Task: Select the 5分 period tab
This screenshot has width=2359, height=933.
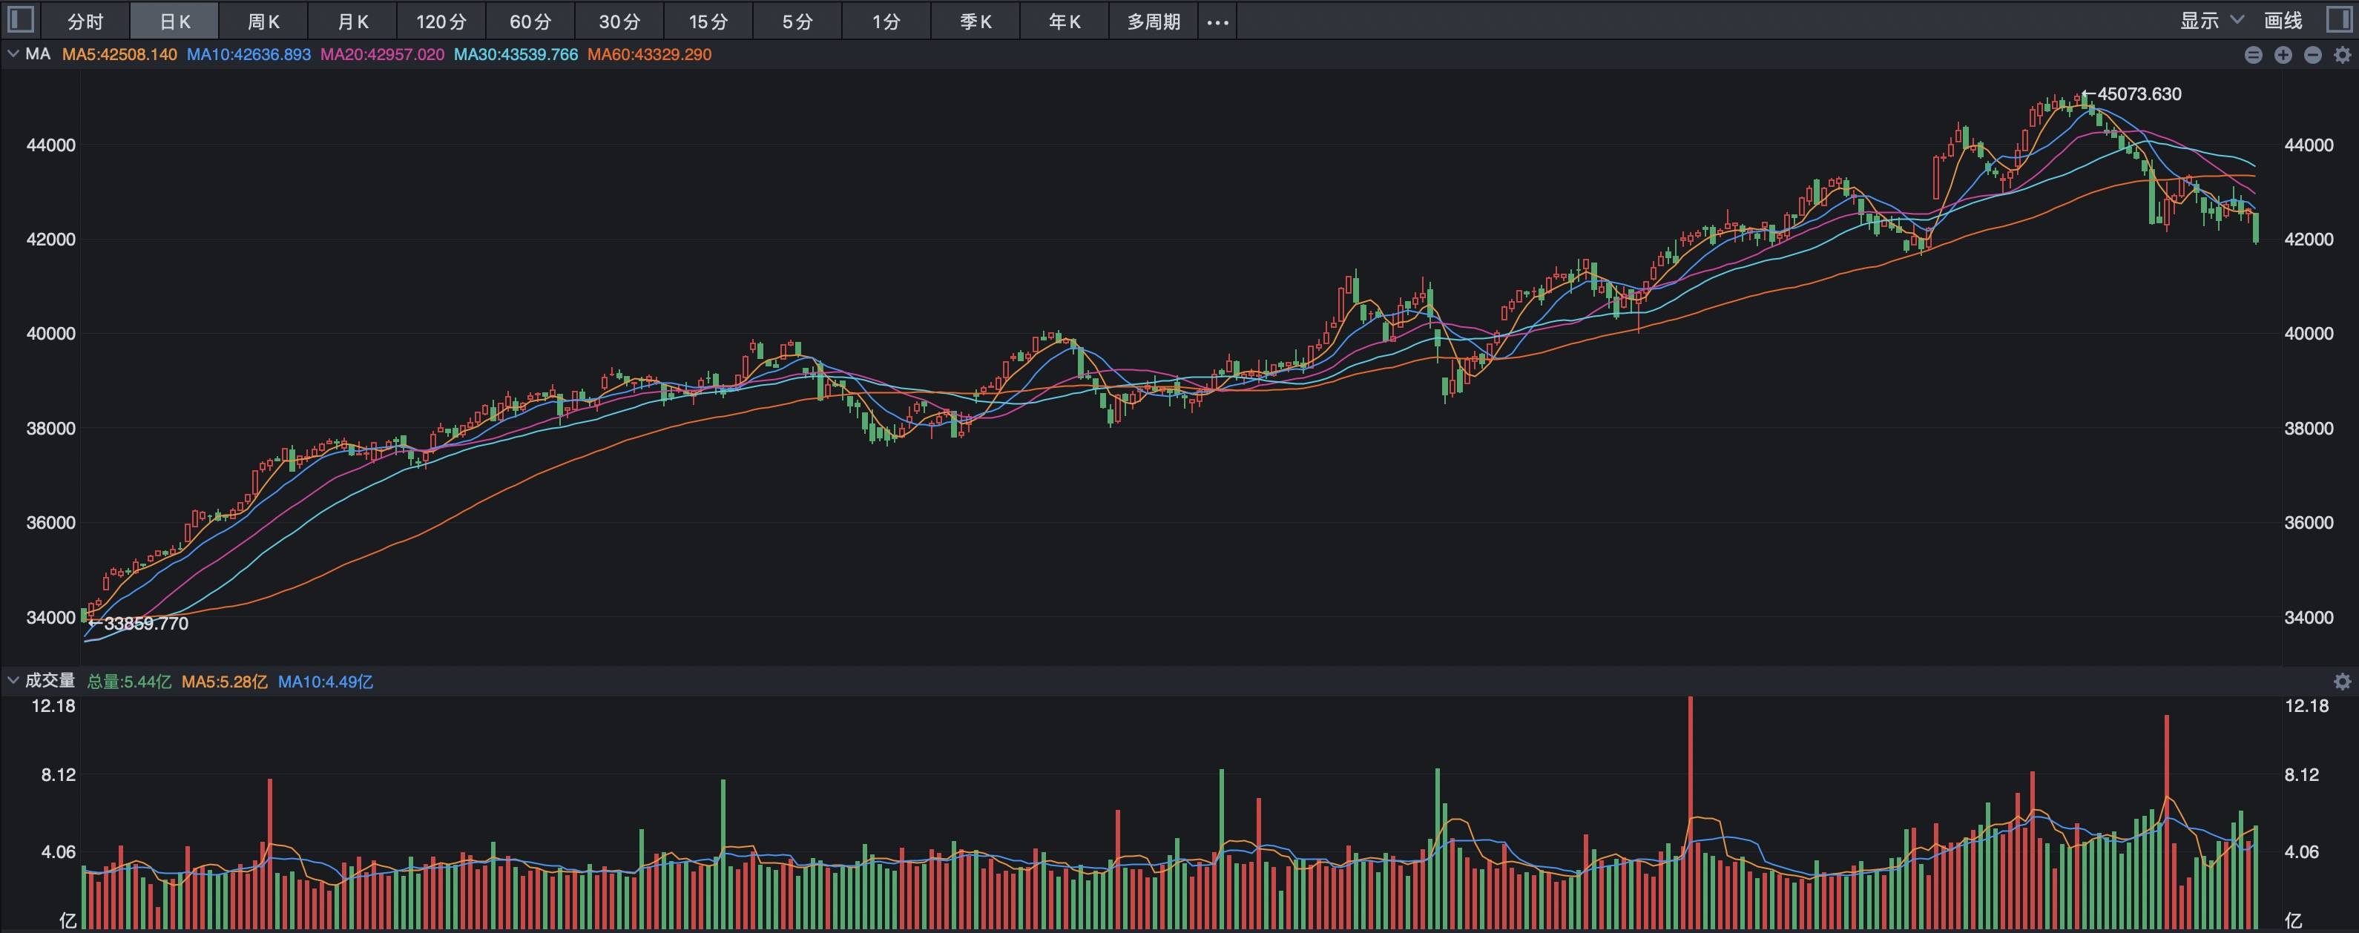Action: pyautogui.click(x=797, y=21)
